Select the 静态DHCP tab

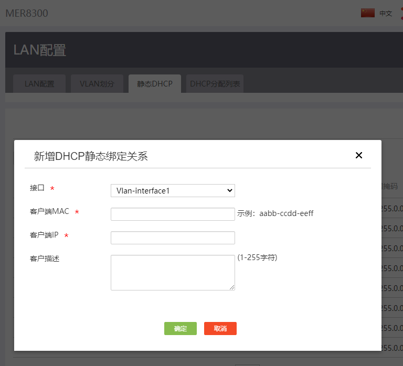pos(155,84)
